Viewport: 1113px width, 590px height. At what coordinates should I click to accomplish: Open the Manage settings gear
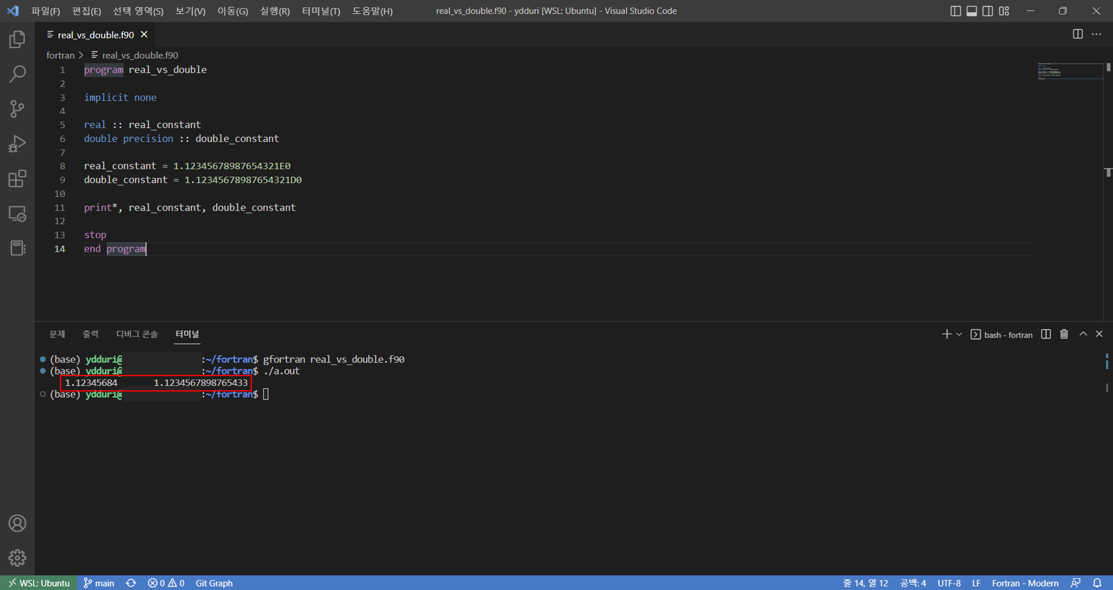click(17, 558)
